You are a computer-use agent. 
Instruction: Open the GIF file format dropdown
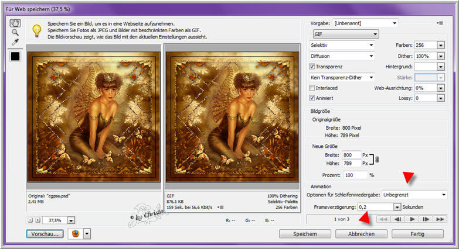click(x=346, y=34)
